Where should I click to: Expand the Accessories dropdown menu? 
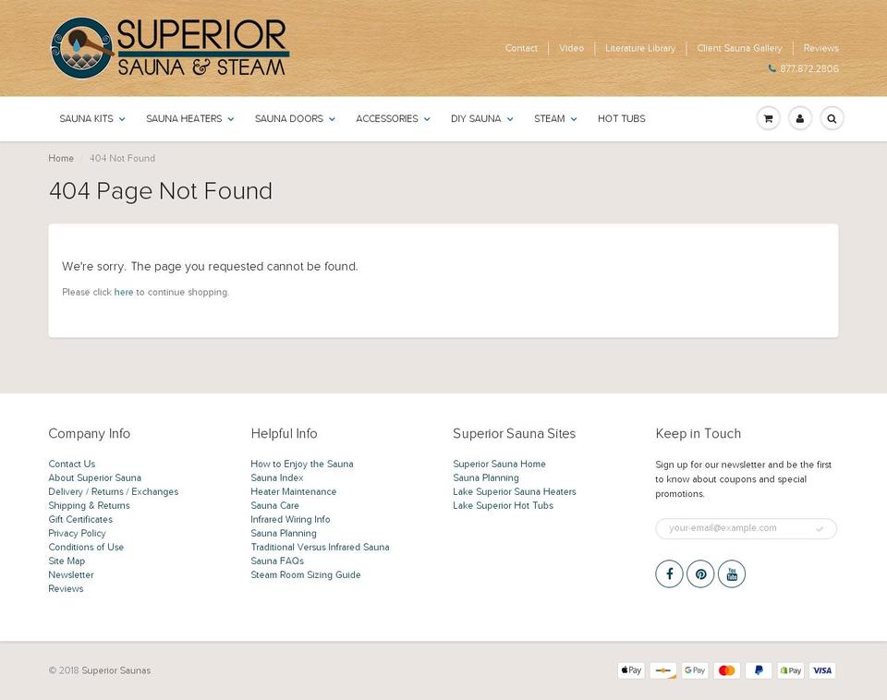click(x=394, y=119)
